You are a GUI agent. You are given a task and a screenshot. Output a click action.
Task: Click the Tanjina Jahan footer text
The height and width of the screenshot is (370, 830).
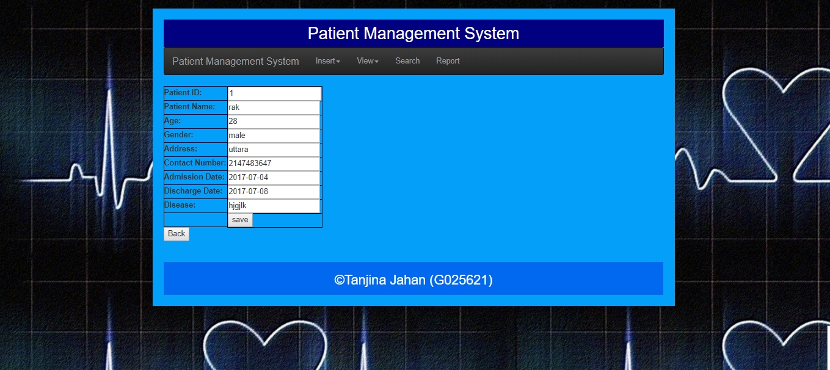coord(413,280)
